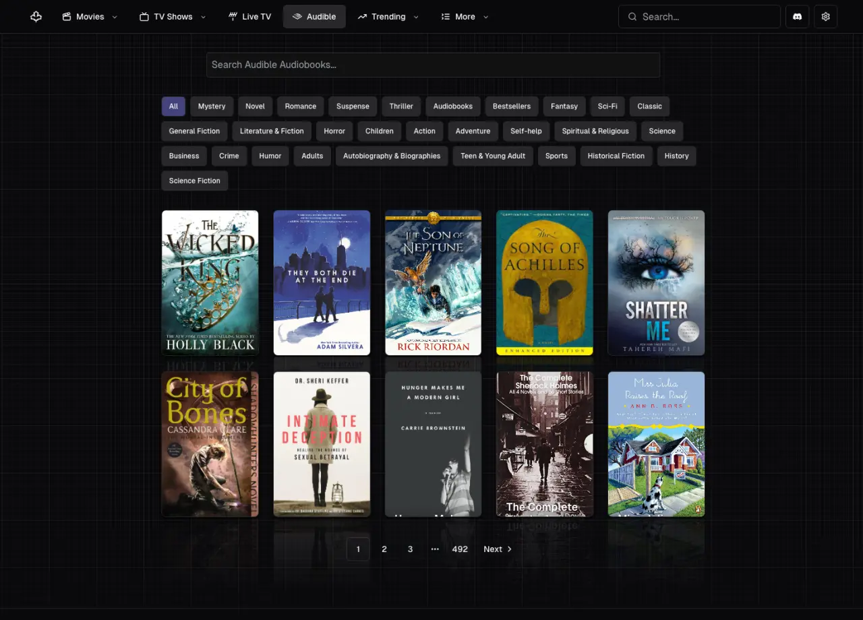Open Hunger Makes Me a Modern Girl
Screen dimensions: 863x620
click(433, 444)
